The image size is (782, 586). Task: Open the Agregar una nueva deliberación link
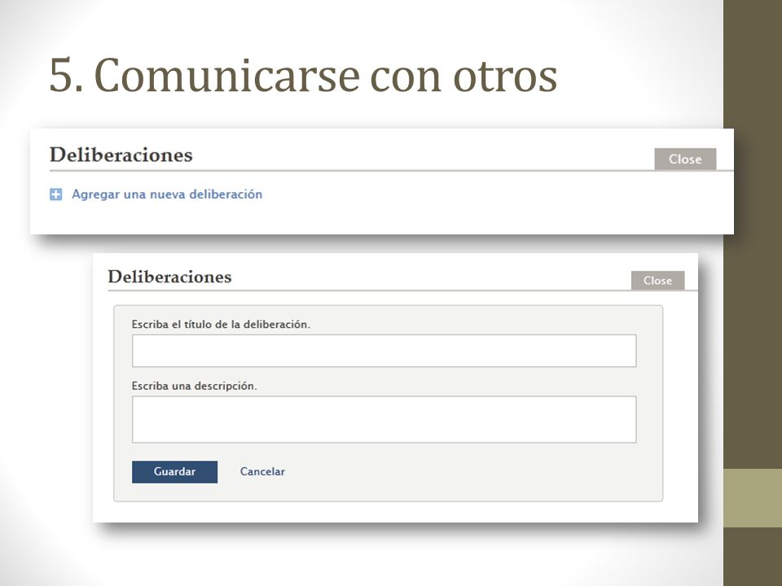167,195
